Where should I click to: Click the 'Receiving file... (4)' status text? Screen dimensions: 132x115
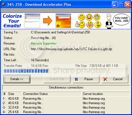click(43, 38)
